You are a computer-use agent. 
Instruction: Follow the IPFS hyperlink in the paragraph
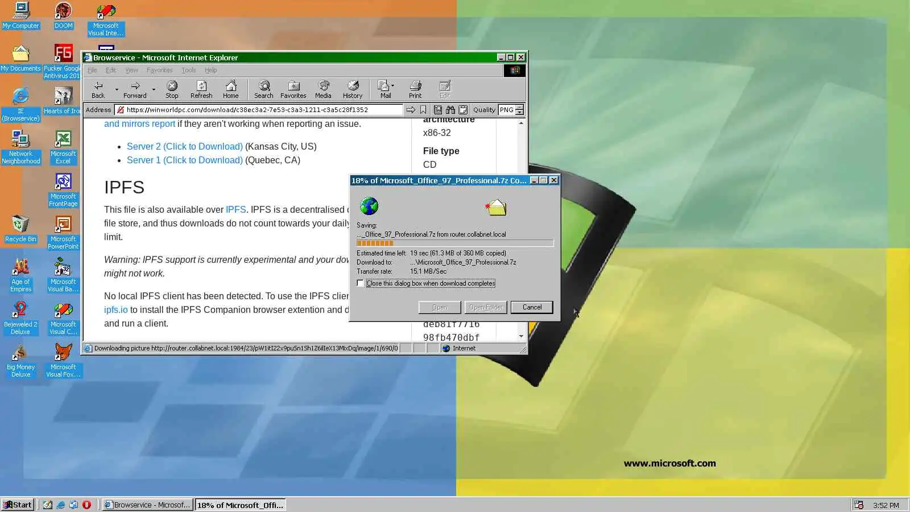click(x=236, y=209)
